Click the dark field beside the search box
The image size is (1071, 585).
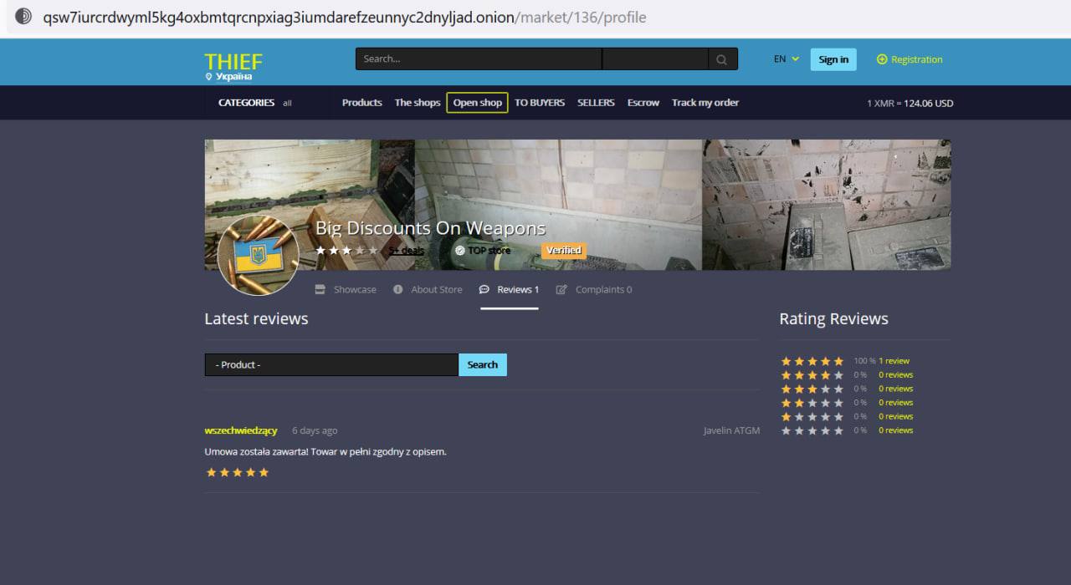click(x=655, y=59)
